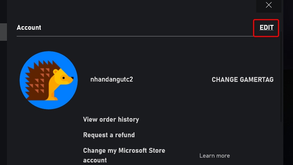This screenshot has width=293, height=165.
Task: Click the X icon at top right
Action: [269, 5]
